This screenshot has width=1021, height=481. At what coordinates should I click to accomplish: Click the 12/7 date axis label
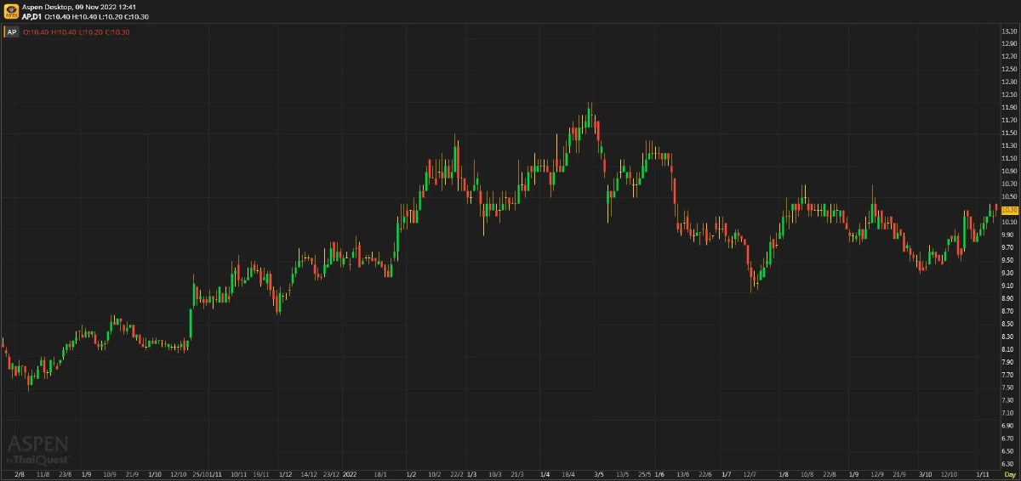[x=750, y=474]
